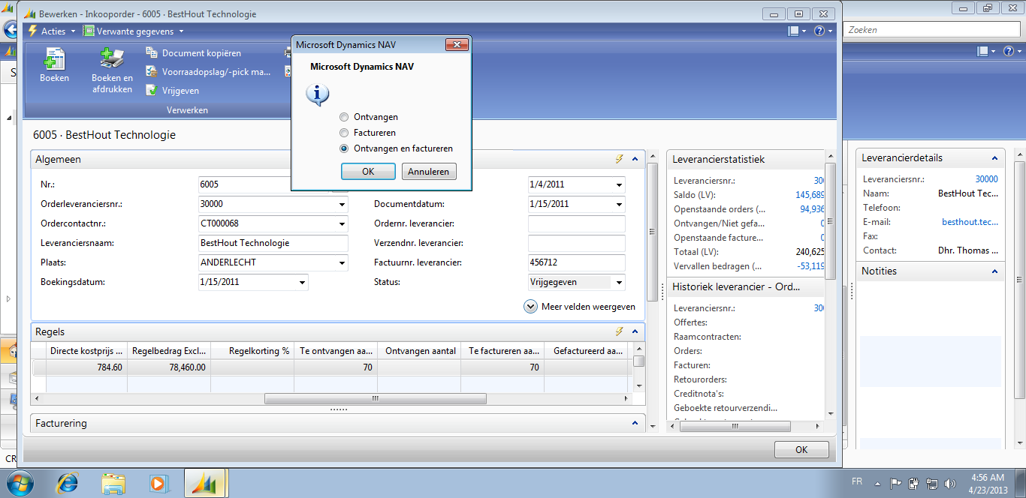
Task: Click the Boeken ribbon icon
Action: (x=54, y=58)
